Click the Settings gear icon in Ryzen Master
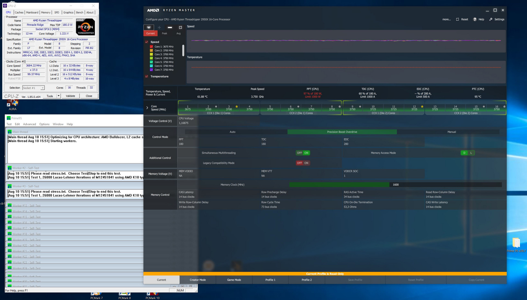Viewport: 527px width, 300px height. (x=491, y=19)
